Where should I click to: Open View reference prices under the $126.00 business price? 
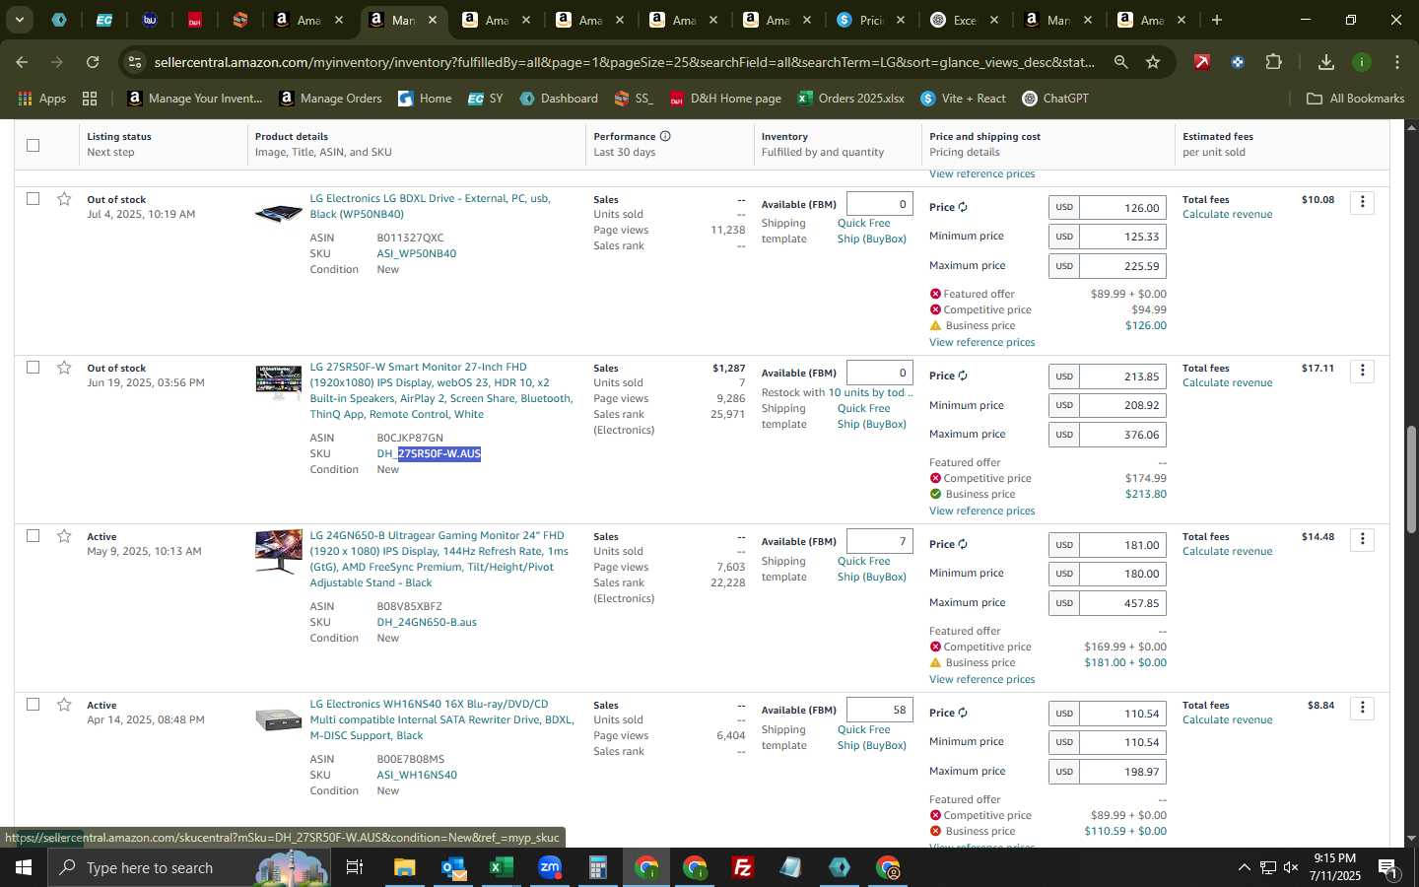pyautogui.click(x=981, y=342)
